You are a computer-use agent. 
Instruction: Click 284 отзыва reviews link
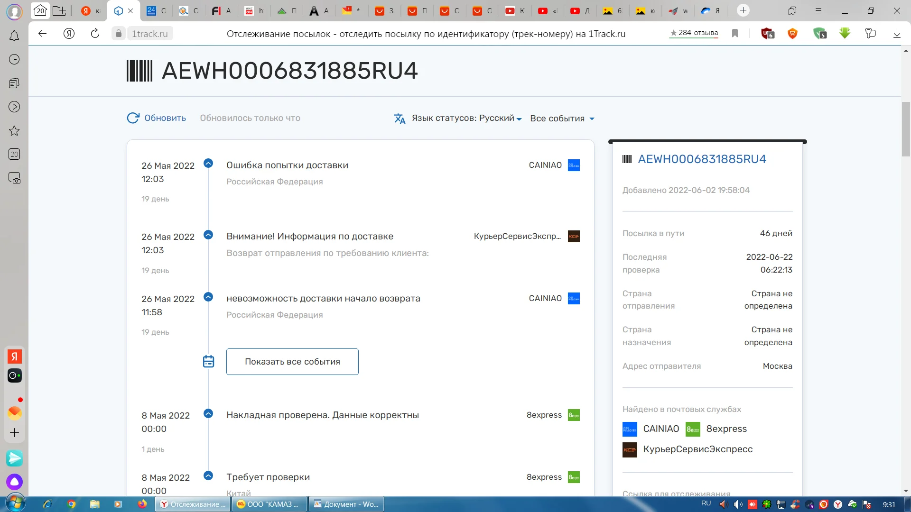pos(694,33)
